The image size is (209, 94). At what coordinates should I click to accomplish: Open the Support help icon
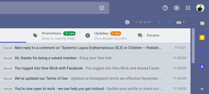click(x=165, y=8)
